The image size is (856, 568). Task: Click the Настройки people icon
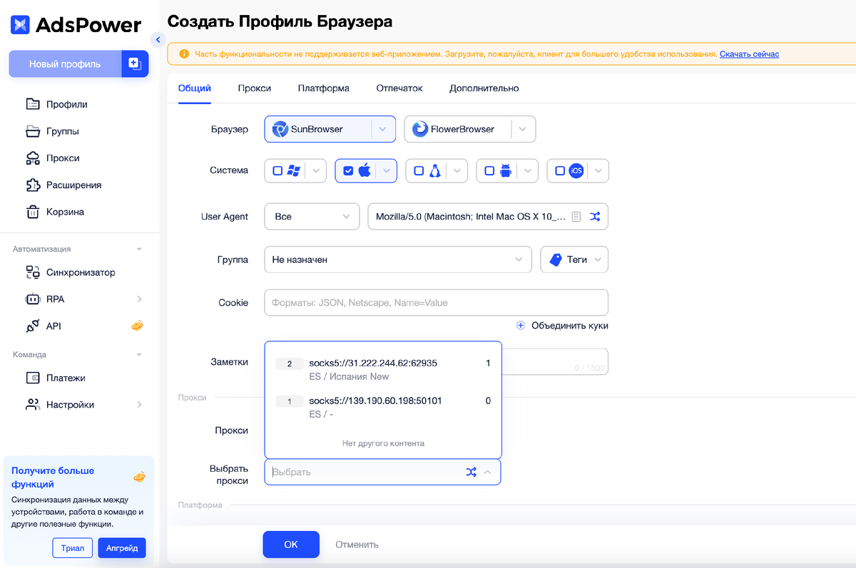point(33,405)
